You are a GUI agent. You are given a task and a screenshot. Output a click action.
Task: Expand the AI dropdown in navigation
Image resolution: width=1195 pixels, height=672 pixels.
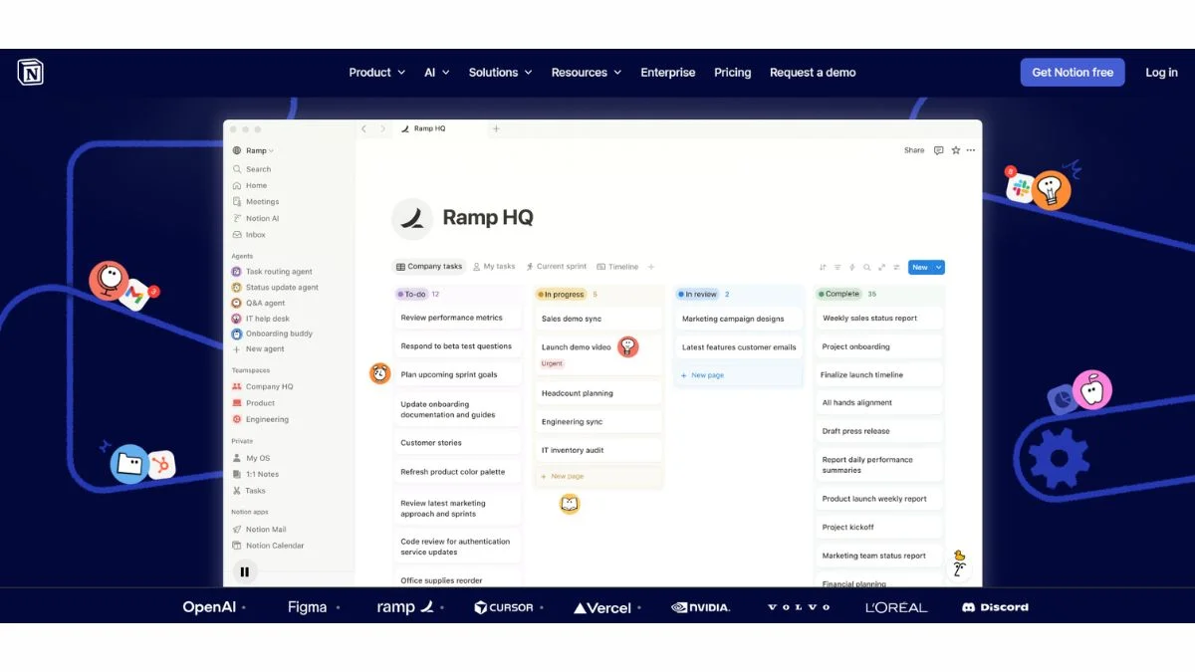(x=437, y=73)
